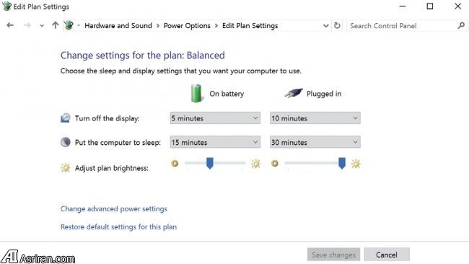Screen dimensions: 469x264
Task: Open Change advanced power settings link
Action: [114, 208]
